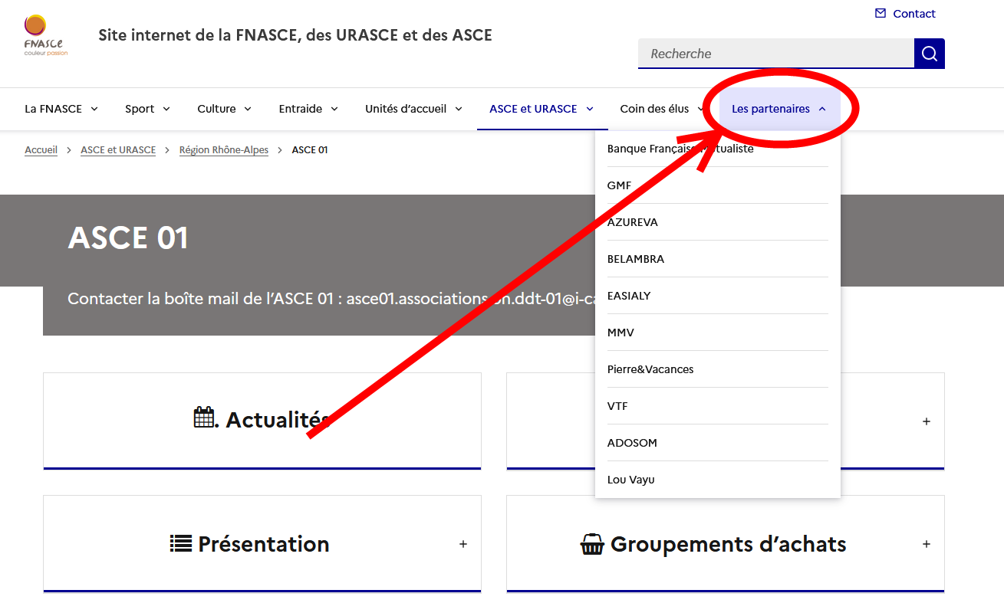This screenshot has width=1004, height=603.
Task: Expand the Actualités accordion section
Action: click(262, 421)
